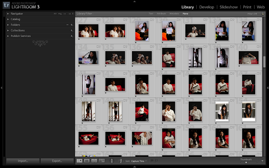The height and width of the screenshot is (168, 269).
Task: Select the Metadata library filter tab
Action: [x=174, y=13]
